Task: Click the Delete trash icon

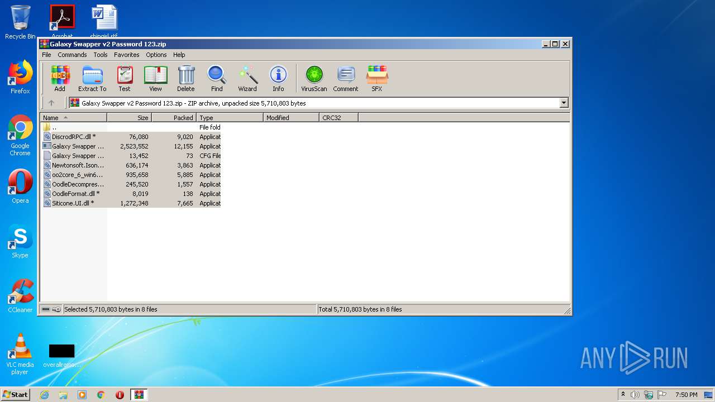Action: tap(186, 78)
